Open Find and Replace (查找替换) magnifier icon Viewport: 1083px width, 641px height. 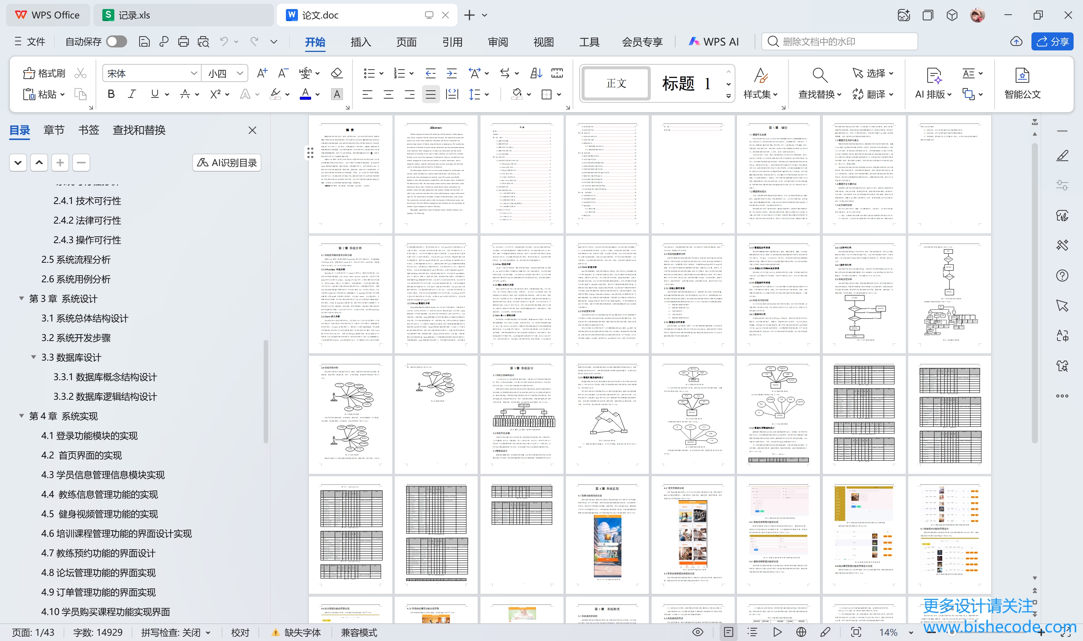(819, 75)
